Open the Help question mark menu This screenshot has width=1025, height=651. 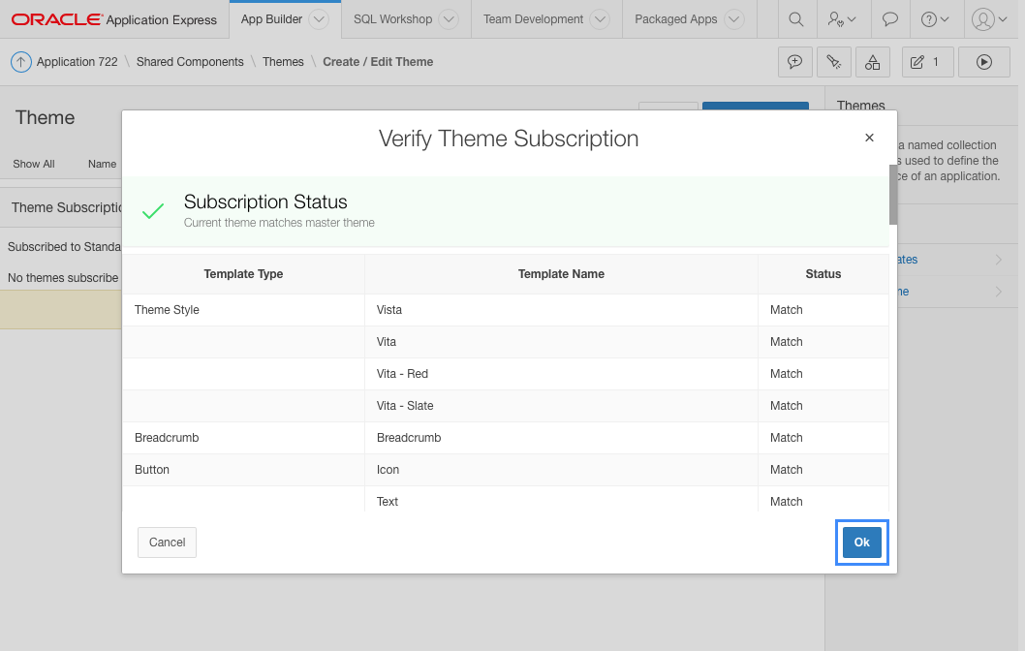pos(935,19)
